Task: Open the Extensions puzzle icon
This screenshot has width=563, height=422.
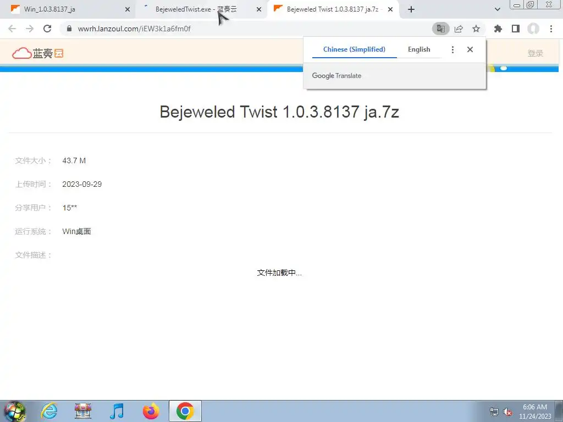Action: [x=498, y=29]
